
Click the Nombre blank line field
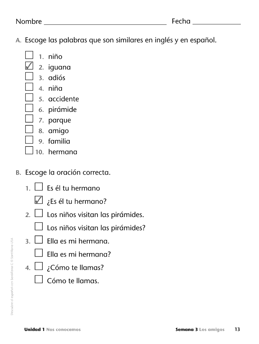tap(105, 22)
